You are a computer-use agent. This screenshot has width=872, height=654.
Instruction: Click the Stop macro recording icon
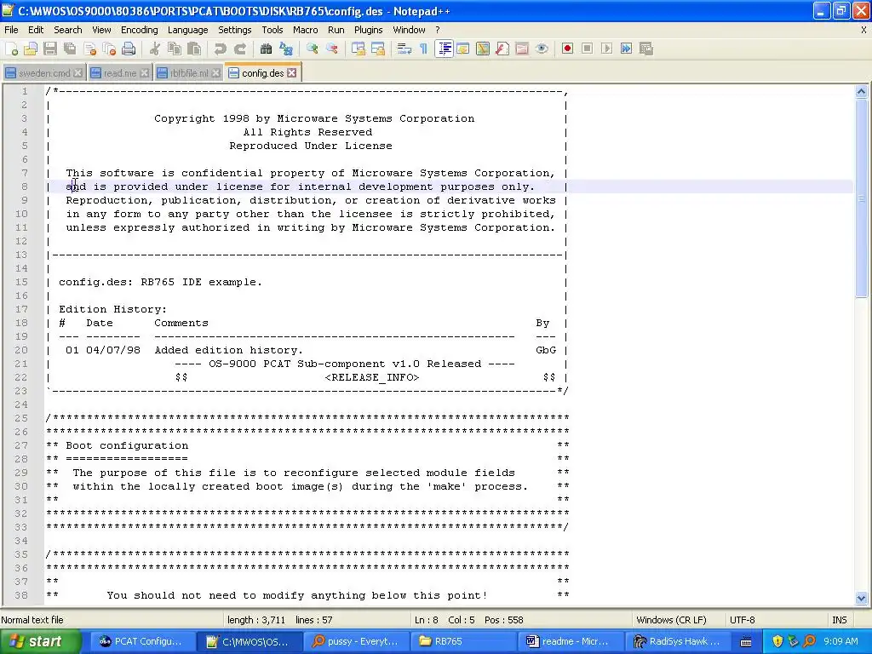click(588, 49)
